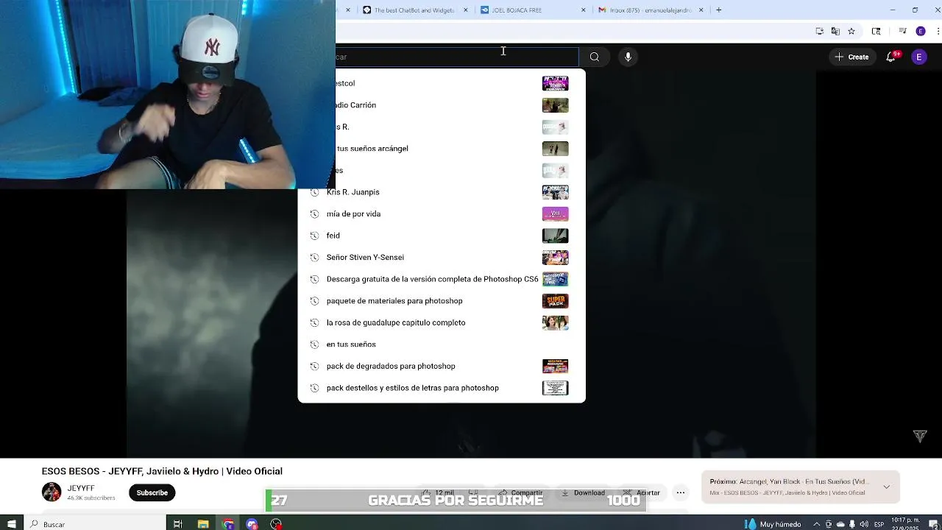
Task: Select suggestion Señor Stiven Y-Sensei
Action: tap(442, 257)
